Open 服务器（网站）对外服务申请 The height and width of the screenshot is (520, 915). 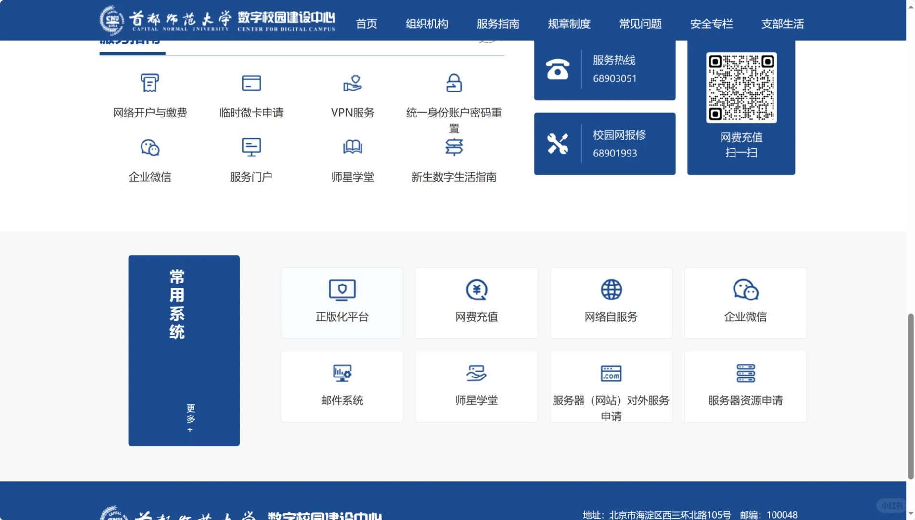(611, 373)
